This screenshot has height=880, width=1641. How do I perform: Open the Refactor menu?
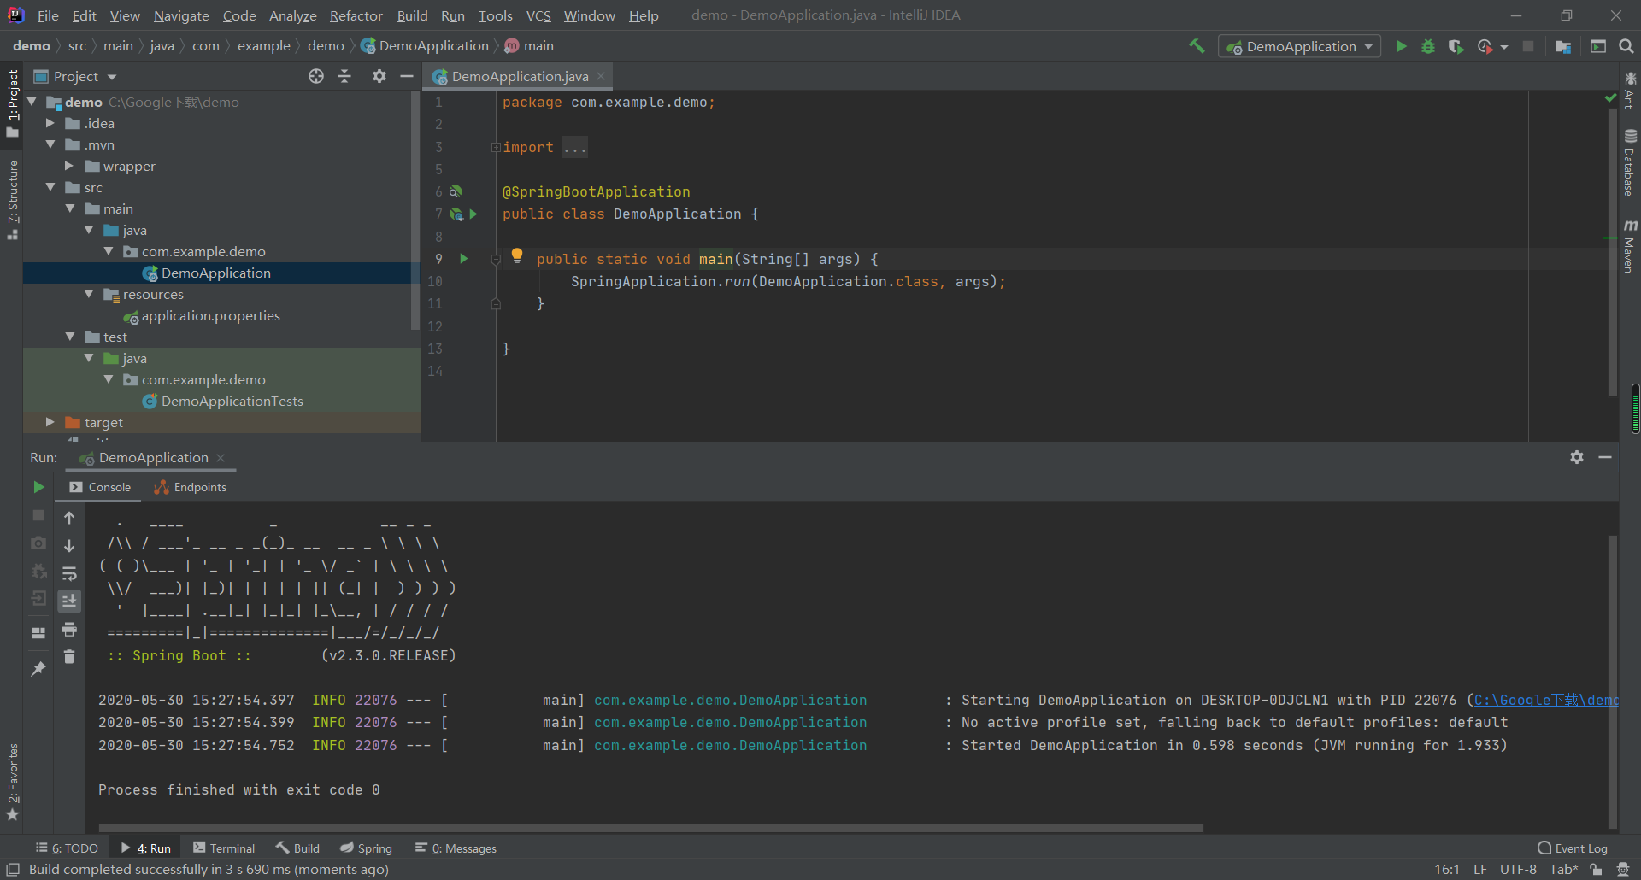tap(356, 15)
